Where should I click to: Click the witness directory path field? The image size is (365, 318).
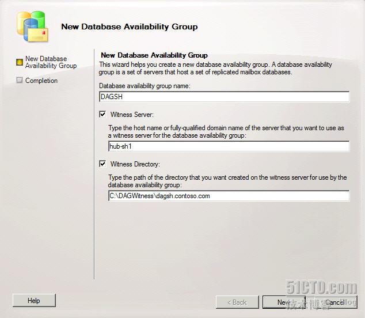(229, 196)
